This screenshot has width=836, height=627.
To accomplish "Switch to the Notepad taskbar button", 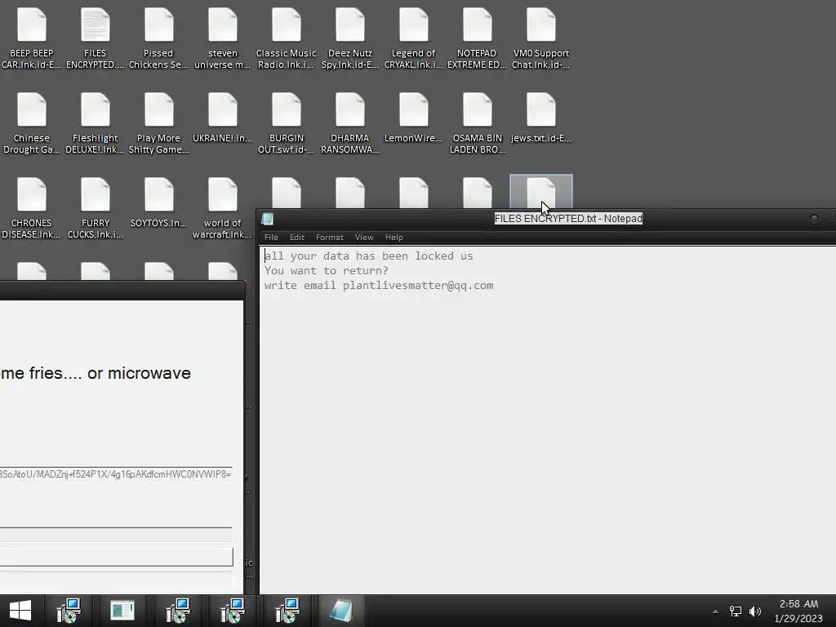I will pos(340,611).
